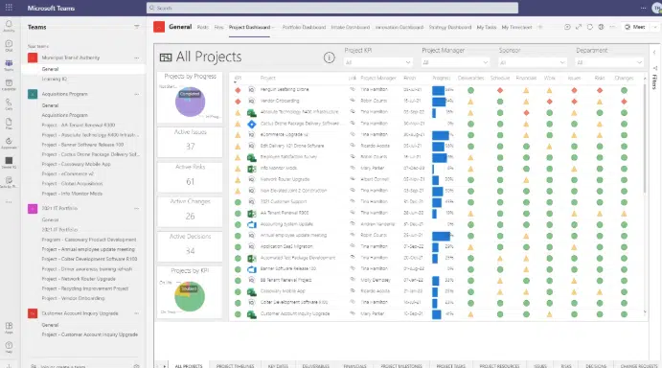
Task: Click the Active Risks card showing 61
Action: (x=190, y=176)
